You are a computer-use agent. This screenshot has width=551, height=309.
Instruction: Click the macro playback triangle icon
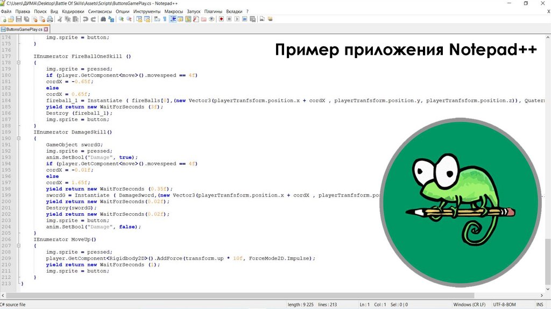tap(237, 19)
